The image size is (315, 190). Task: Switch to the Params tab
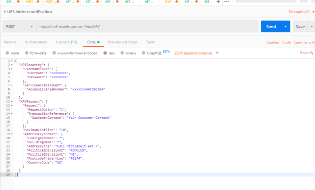10,42
